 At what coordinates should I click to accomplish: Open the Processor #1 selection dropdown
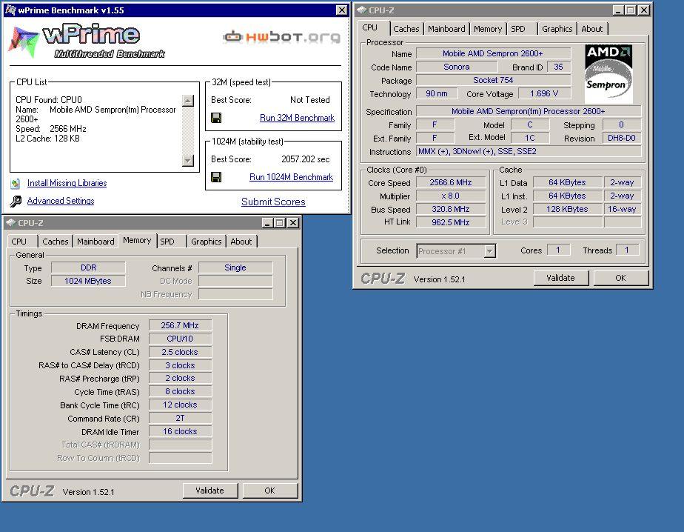(490, 251)
